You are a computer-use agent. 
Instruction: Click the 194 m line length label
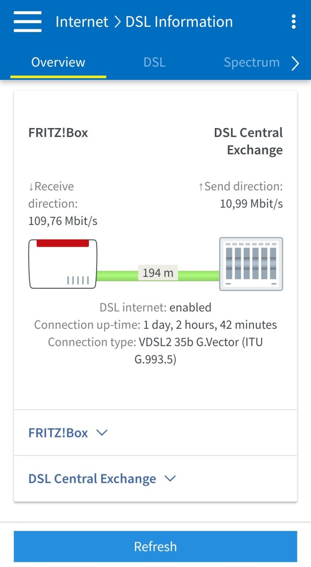pyautogui.click(x=158, y=273)
